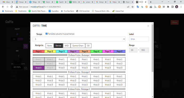Select CV assignment
This screenshot has width=184, height=98.
click(x=89, y=46)
